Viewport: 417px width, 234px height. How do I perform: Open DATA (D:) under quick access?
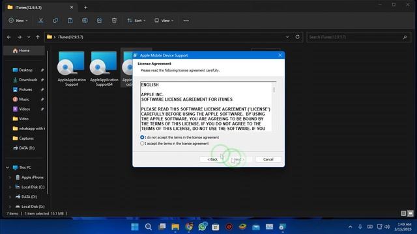pyautogui.click(x=27, y=148)
